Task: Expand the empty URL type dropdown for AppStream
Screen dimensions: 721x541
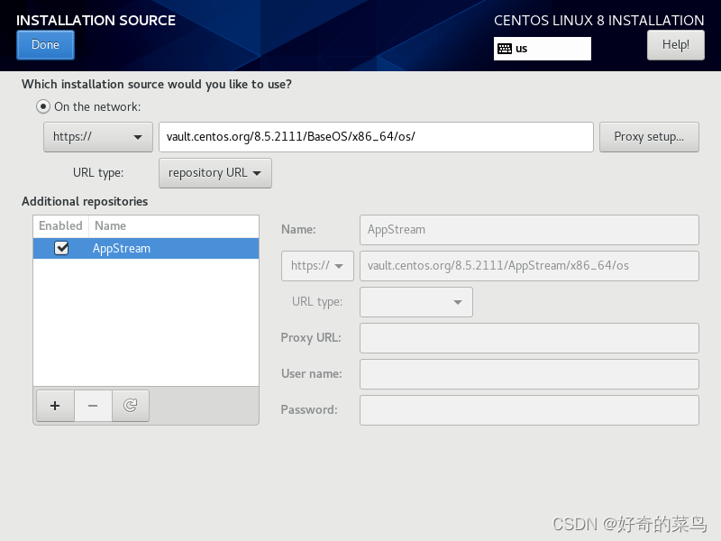Action: 415,301
